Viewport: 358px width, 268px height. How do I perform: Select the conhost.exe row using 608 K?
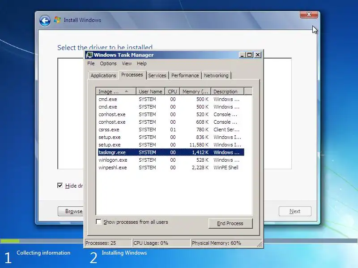coord(171,122)
